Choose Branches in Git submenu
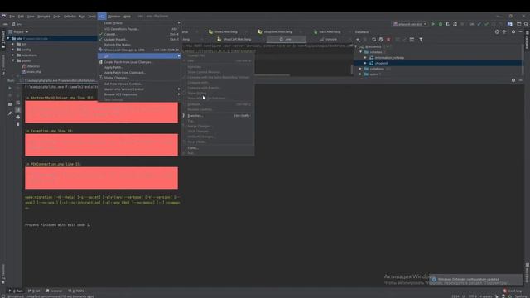The width and height of the screenshot is (530, 298). pos(218,116)
